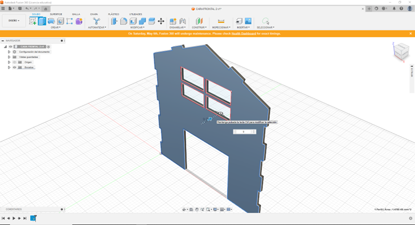Choose the Fillet tool icon
Screen dimensions: 415x225
(124, 21)
